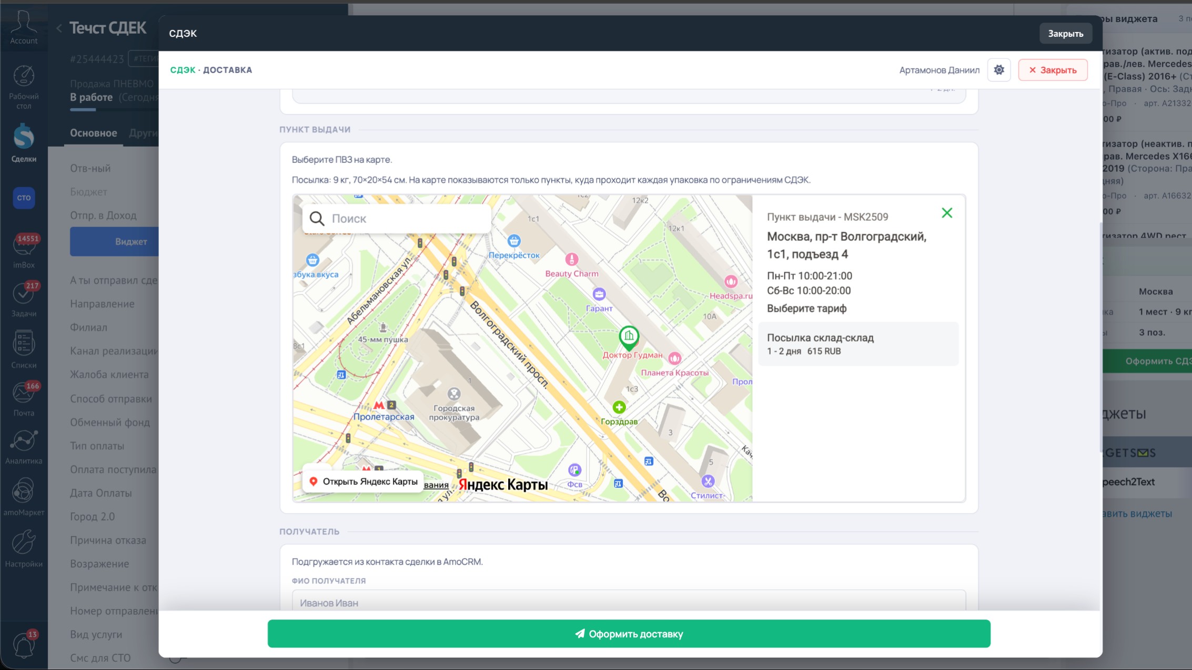Click the Пролетарская metro marker on map
This screenshot has height=670, width=1192.
379,405
